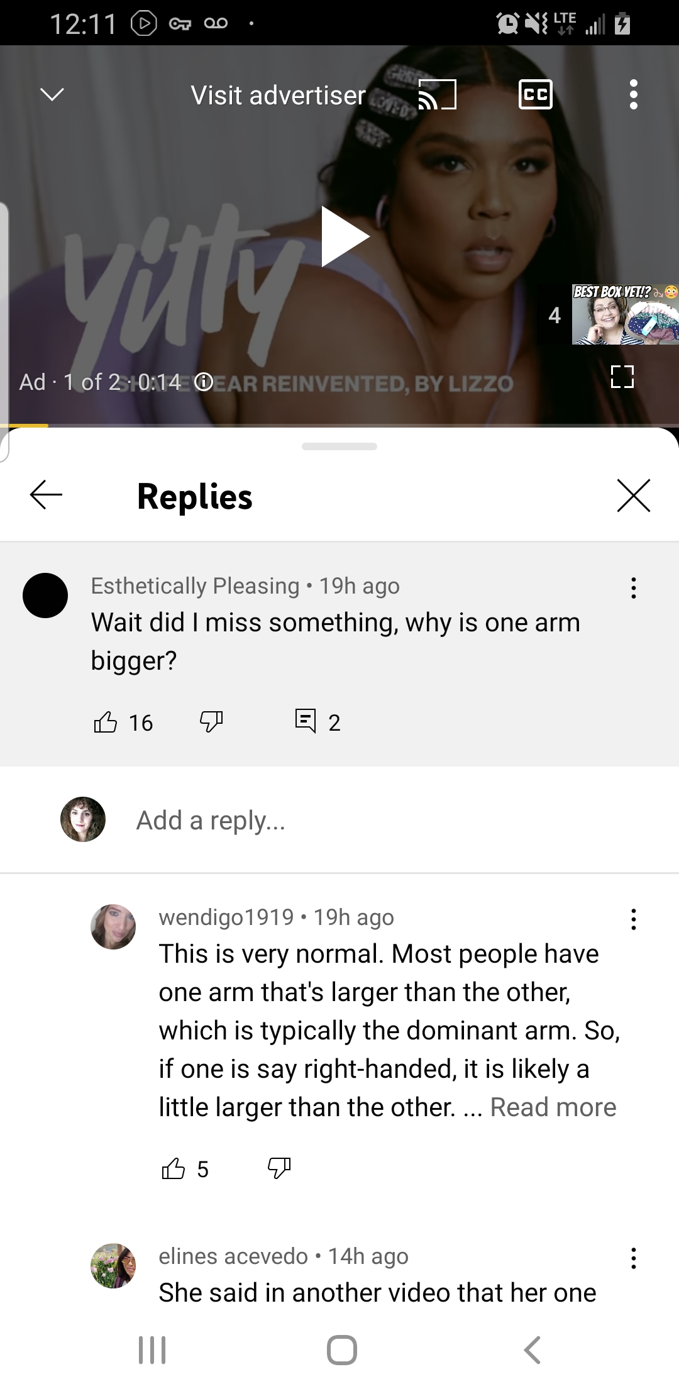Open ad info circle icon
The height and width of the screenshot is (1396, 679).
204,382
